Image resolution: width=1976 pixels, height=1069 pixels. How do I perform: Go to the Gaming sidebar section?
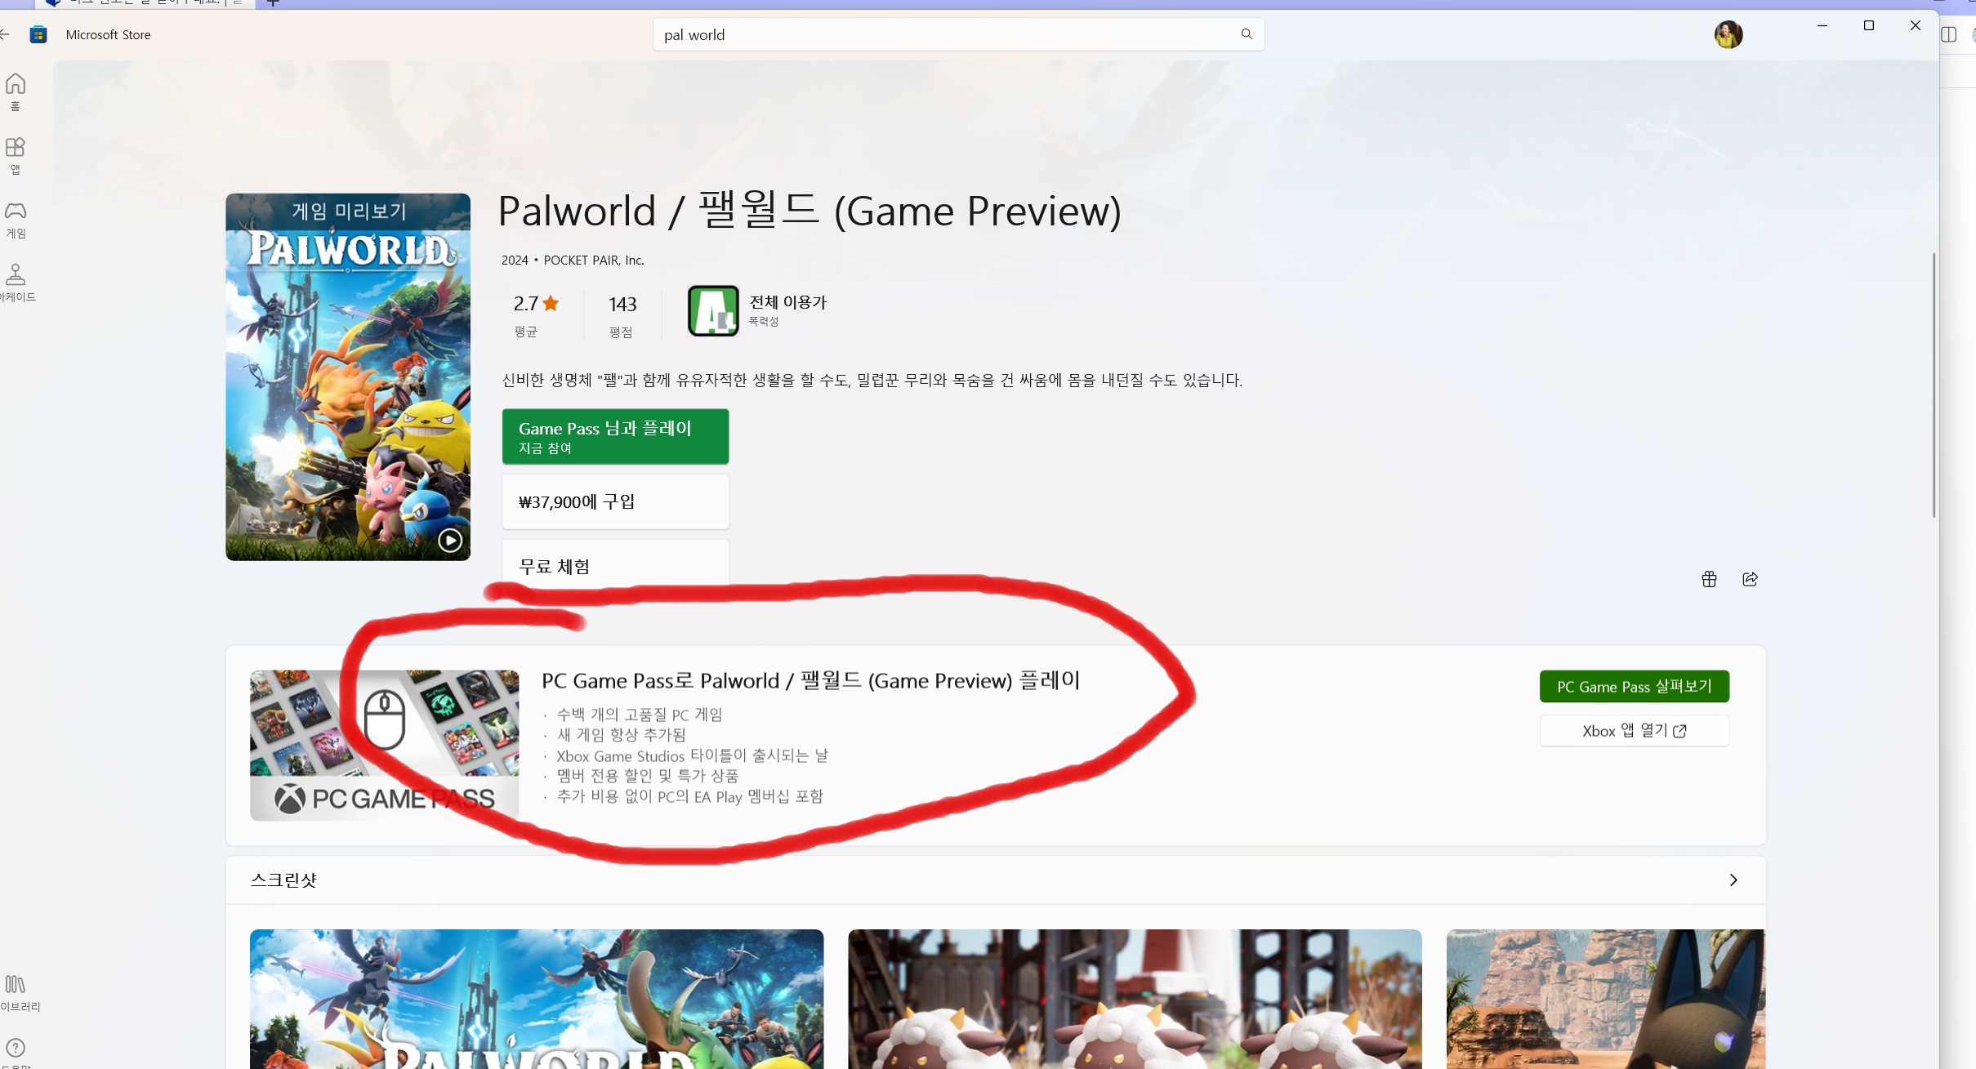(16, 212)
